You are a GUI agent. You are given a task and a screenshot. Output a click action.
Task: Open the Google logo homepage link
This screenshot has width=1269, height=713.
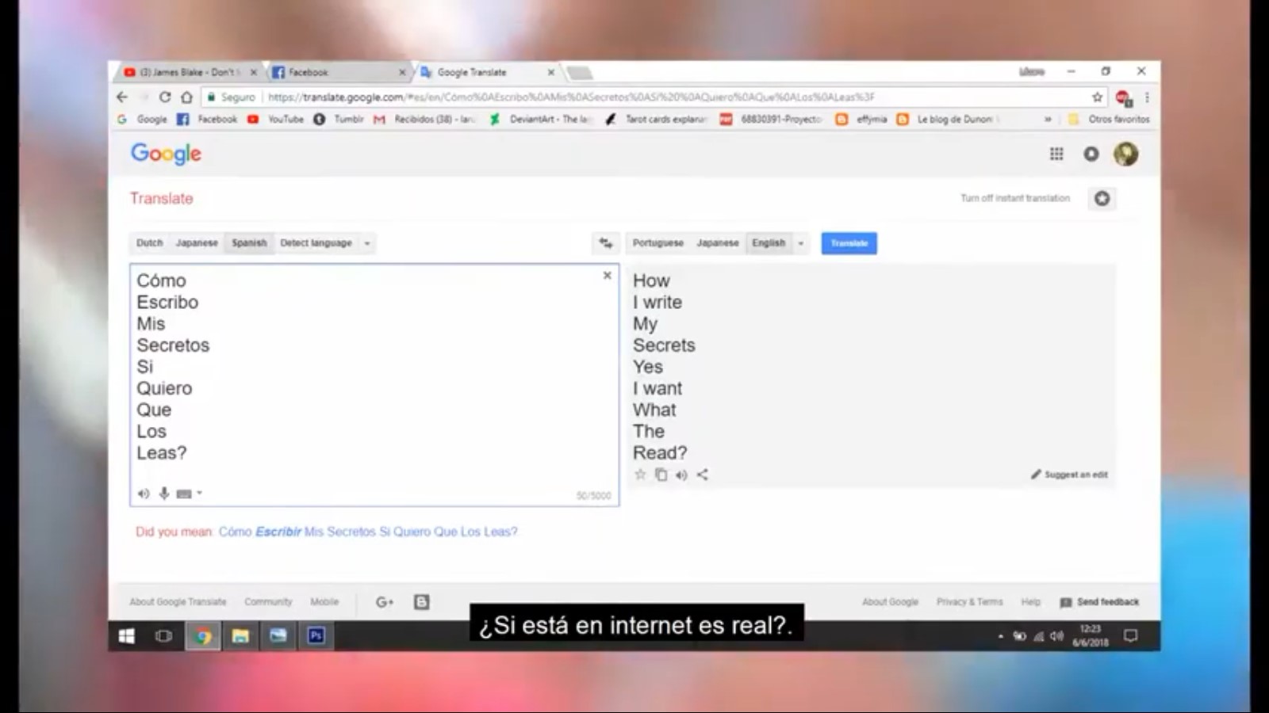pyautogui.click(x=166, y=154)
